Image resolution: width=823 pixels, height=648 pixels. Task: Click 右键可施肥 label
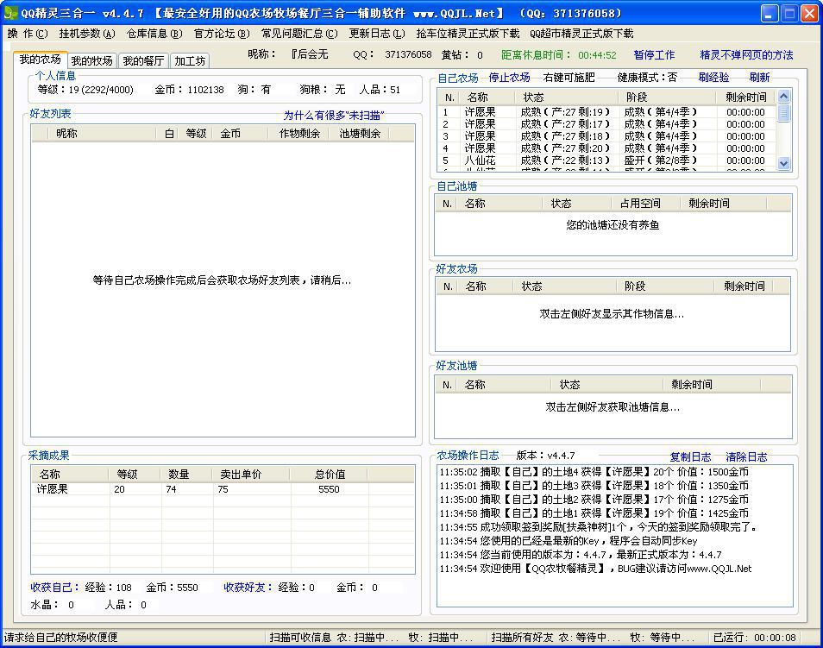click(x=569, y=78)
